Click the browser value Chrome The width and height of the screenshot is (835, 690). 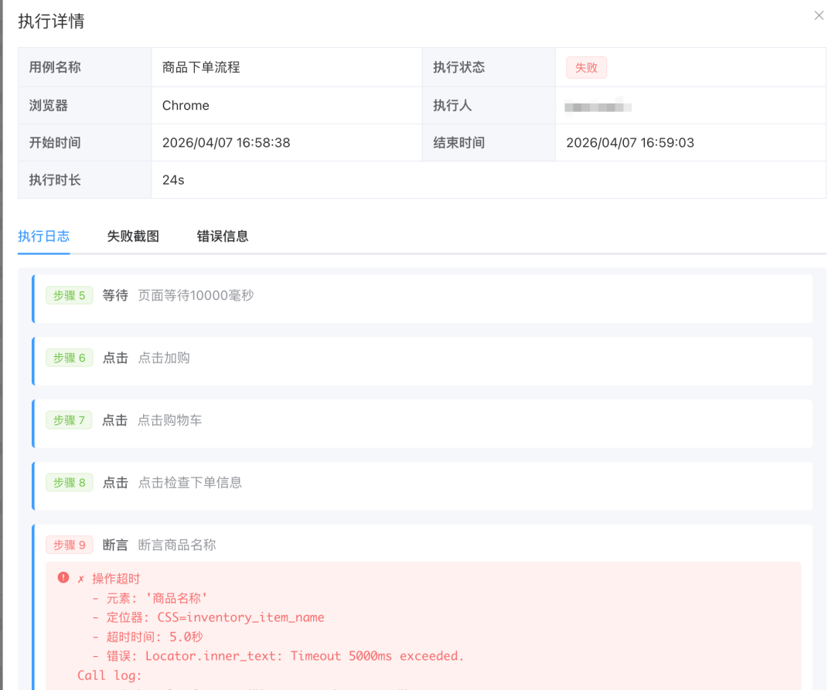click(186, 105)
